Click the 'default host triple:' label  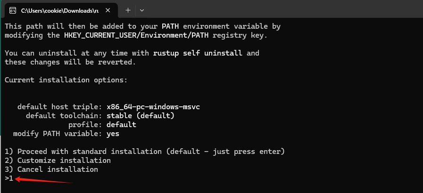click(x=60, y=107)
